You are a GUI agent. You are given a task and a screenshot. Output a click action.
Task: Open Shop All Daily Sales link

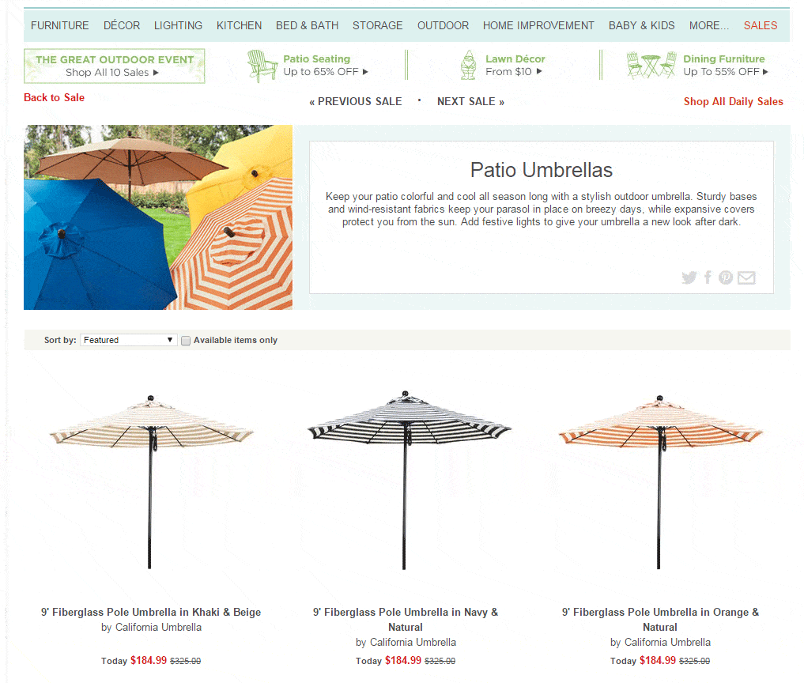[733, 101]
